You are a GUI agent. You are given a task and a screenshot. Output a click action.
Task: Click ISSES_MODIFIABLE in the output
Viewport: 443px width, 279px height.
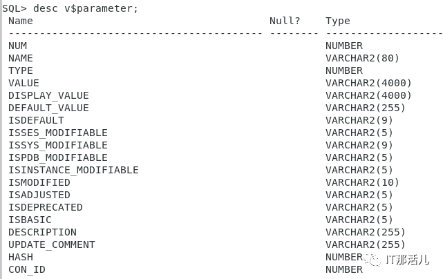58,133
